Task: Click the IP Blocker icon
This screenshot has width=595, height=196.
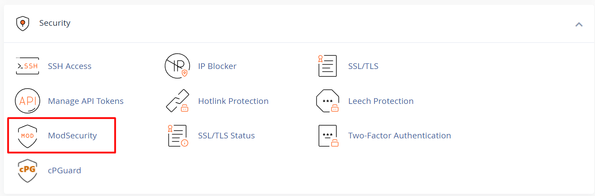Action: point(177,66)
